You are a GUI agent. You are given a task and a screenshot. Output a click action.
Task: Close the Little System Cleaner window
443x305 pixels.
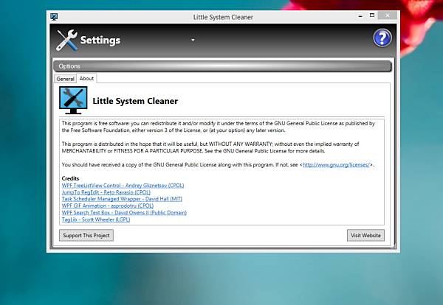(x=388, y=15)
